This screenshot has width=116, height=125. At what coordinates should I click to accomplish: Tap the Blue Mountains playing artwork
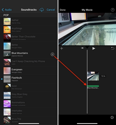(x=7, y=54)
